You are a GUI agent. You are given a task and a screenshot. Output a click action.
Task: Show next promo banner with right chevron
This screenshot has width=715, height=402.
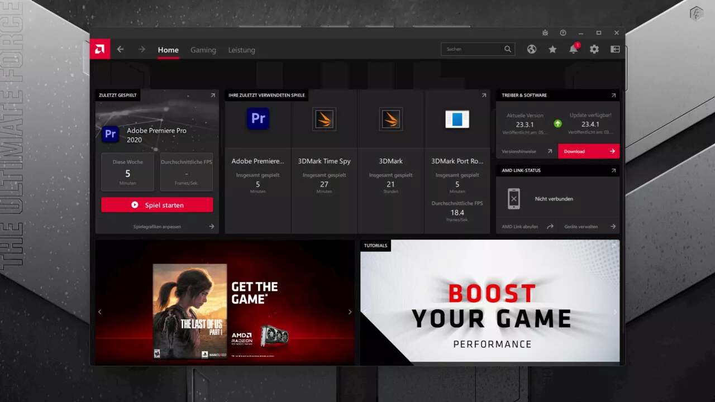point(350,312)
